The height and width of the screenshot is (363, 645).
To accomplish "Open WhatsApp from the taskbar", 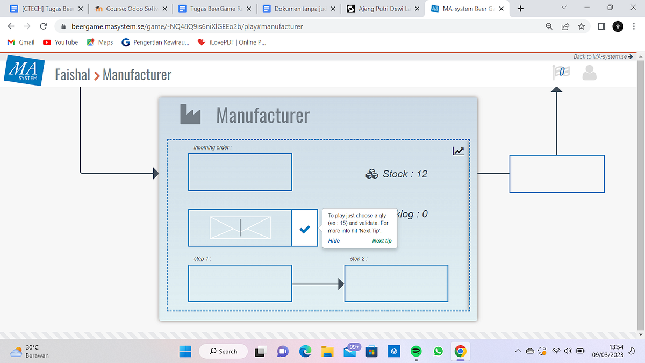I will 438,351.
